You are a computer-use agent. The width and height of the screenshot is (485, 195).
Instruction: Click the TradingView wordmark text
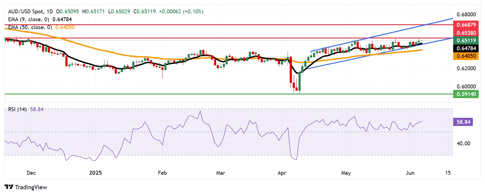[31, 187]
